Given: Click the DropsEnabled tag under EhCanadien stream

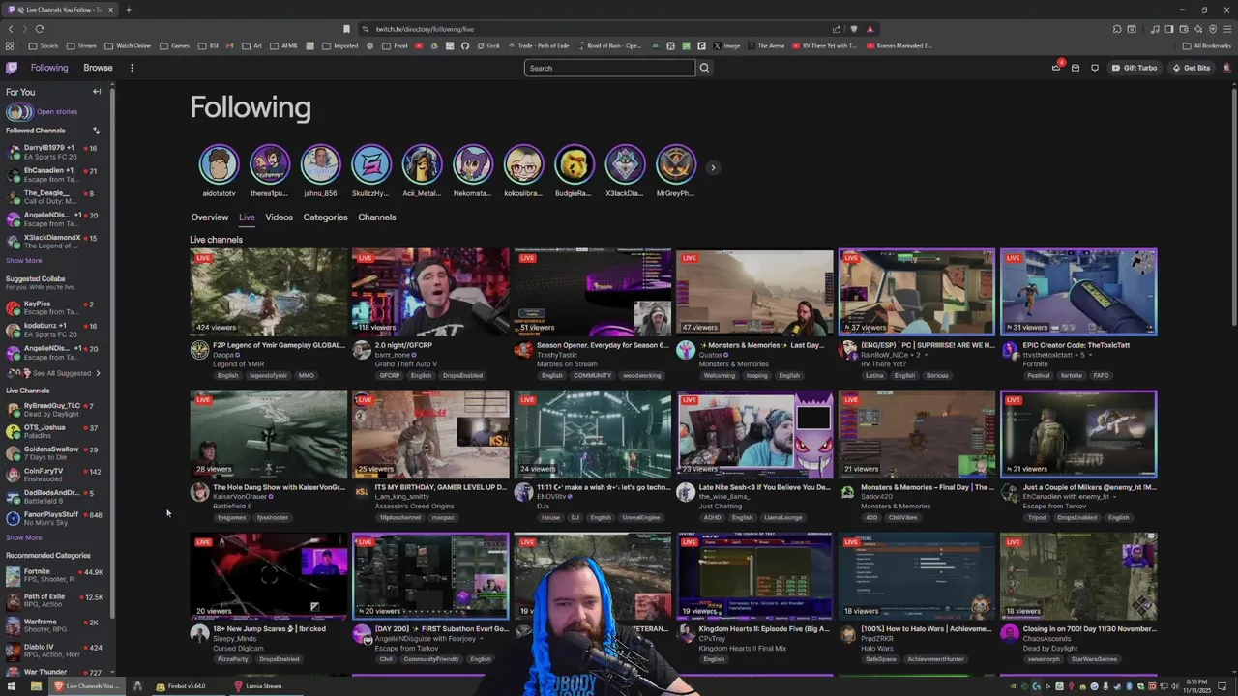Looking at the screenshot, I should (1077, 517).
